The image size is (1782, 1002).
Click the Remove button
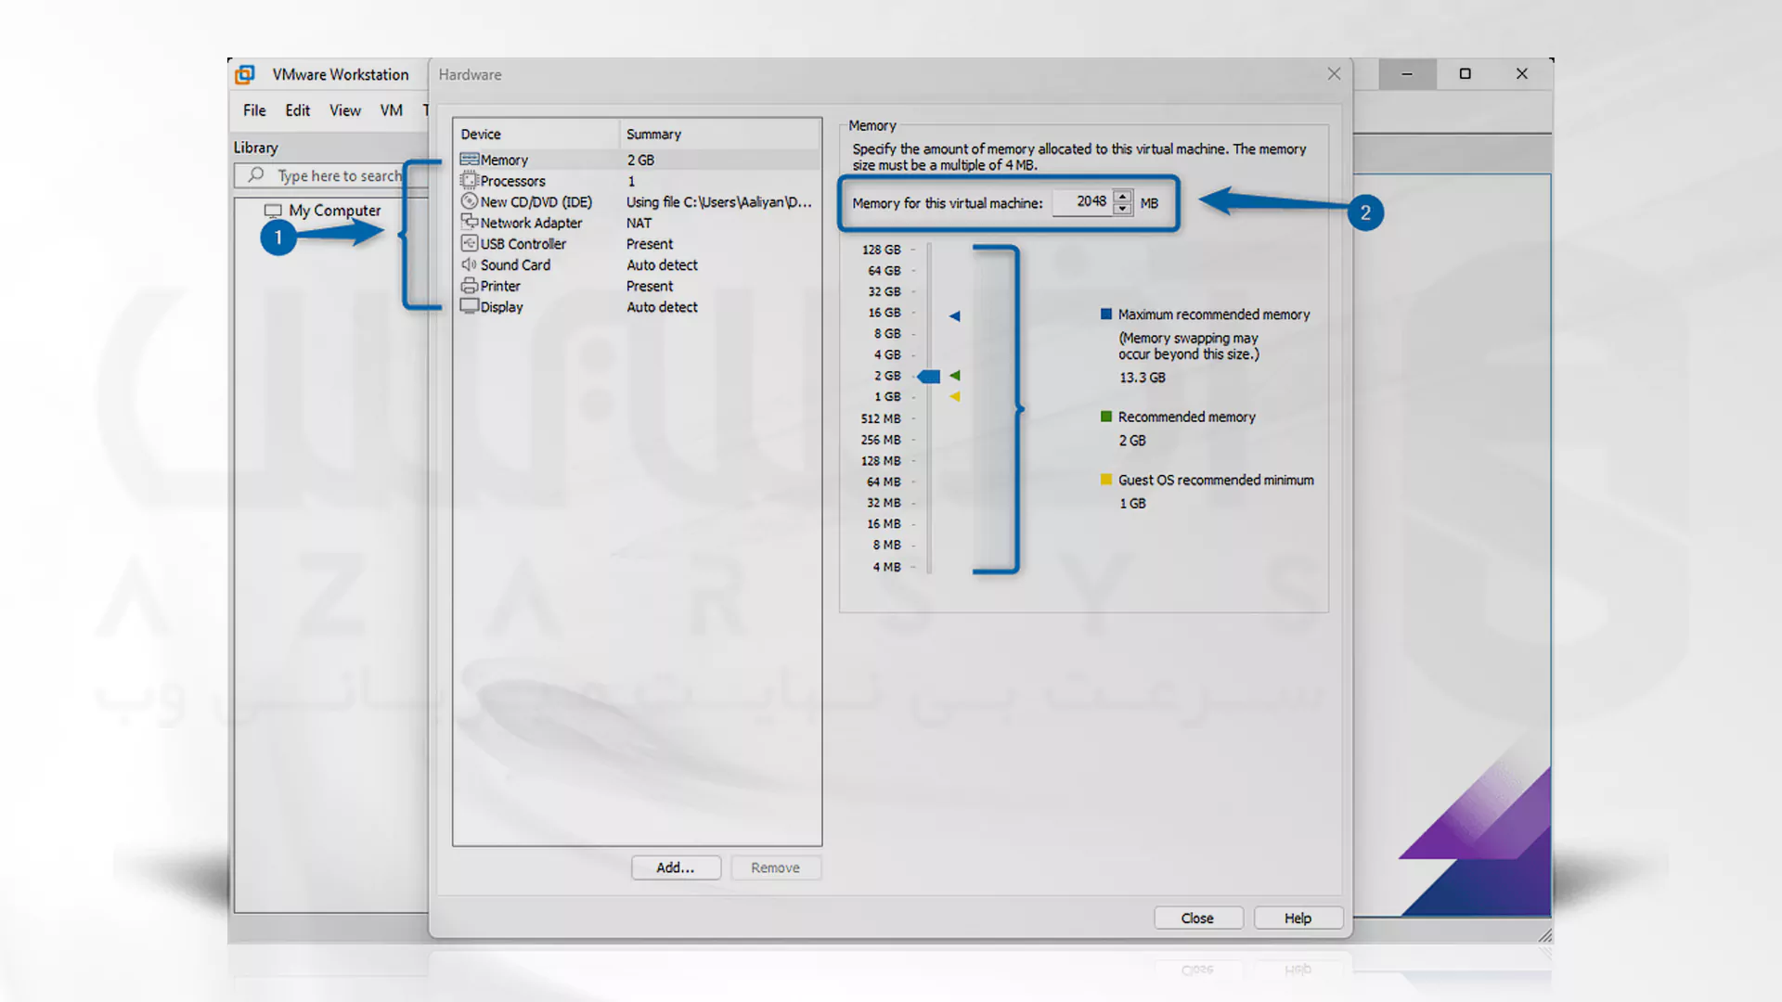(x=776, y=867)
